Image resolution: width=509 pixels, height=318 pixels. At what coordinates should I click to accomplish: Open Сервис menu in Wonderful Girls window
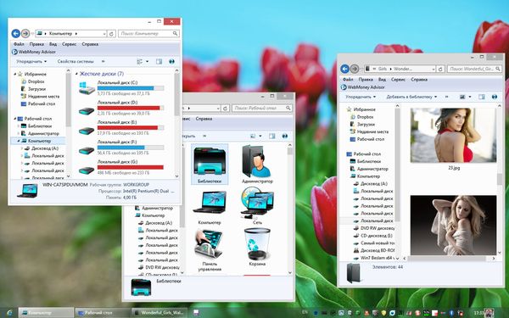(x=398, y=80)
